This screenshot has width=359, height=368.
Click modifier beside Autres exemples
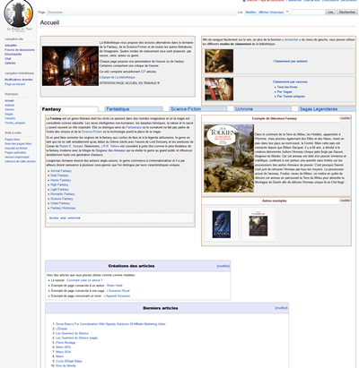[x=345, y=201]
